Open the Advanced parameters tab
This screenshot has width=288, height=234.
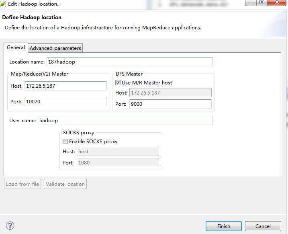tap(55, 48)
